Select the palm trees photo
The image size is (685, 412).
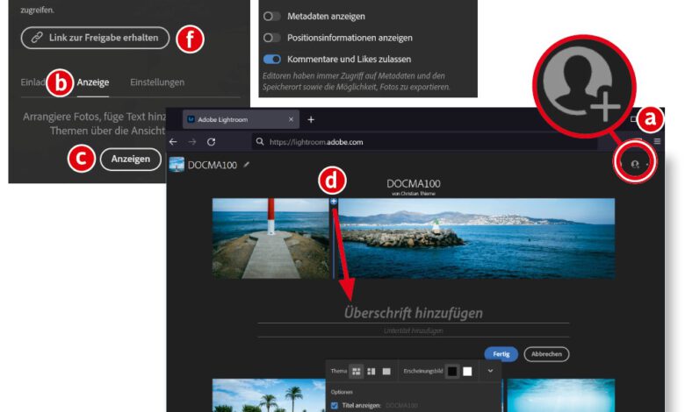[269, 395]
